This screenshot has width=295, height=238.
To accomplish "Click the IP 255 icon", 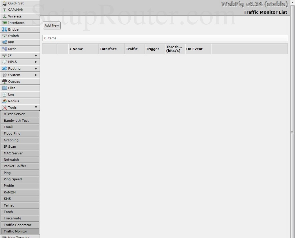I will pyautogui.click(x=5, y=55).
